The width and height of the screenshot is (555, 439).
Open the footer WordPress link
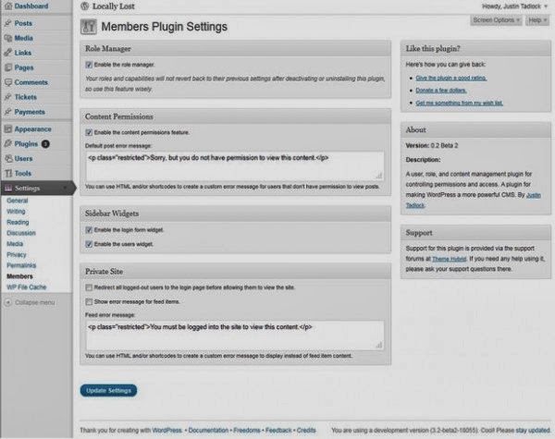point(166,430)
